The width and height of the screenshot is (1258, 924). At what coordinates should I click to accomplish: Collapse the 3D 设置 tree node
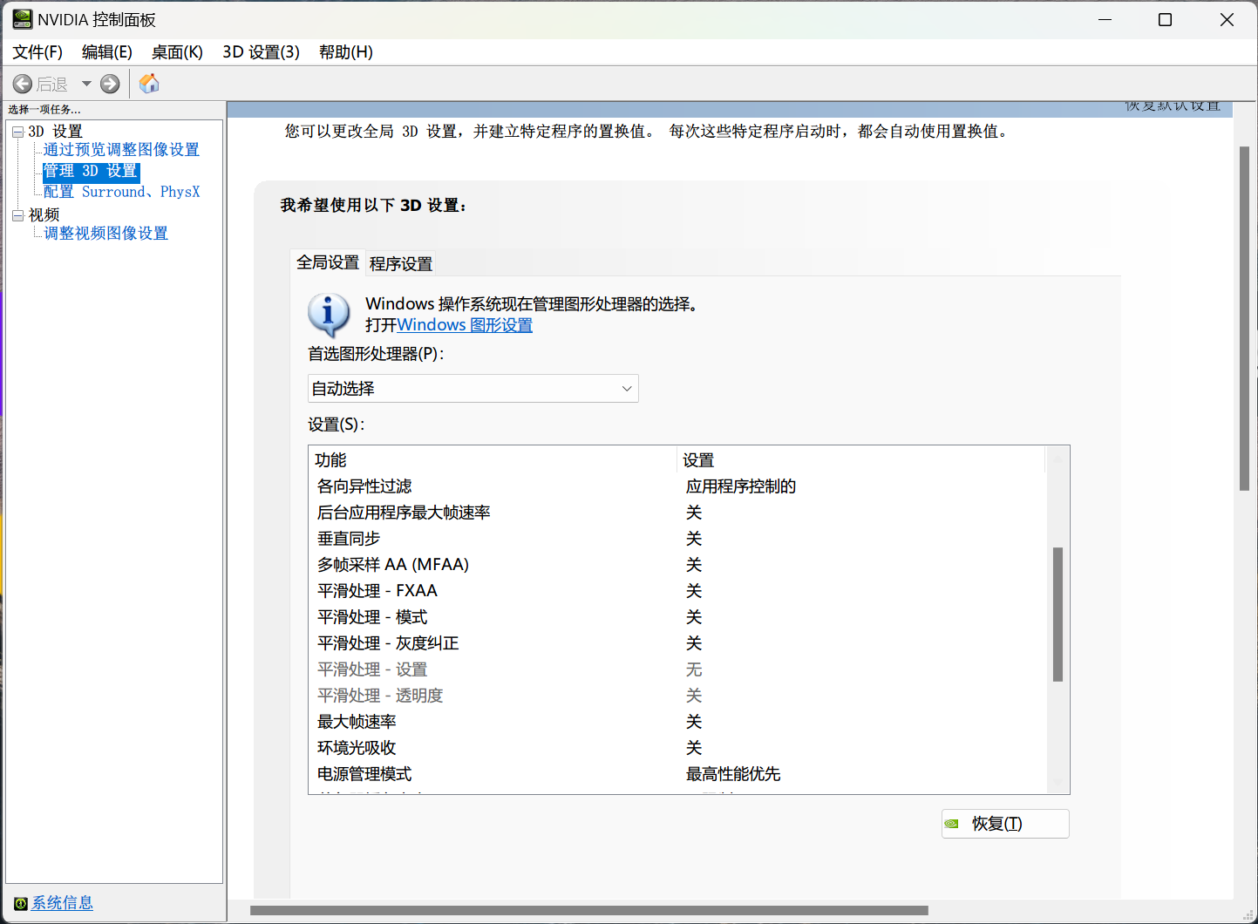tap(17, 132)
